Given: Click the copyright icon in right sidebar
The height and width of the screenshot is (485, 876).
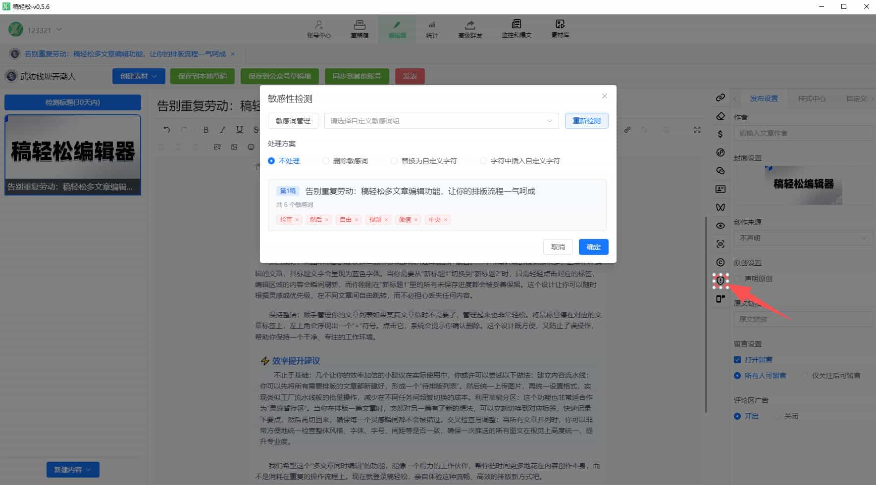Looking at the screenshot, I should [x=720, y=262].
